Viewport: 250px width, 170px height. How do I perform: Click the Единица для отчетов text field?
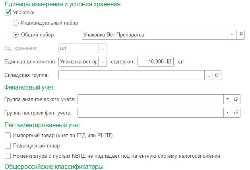78,61
